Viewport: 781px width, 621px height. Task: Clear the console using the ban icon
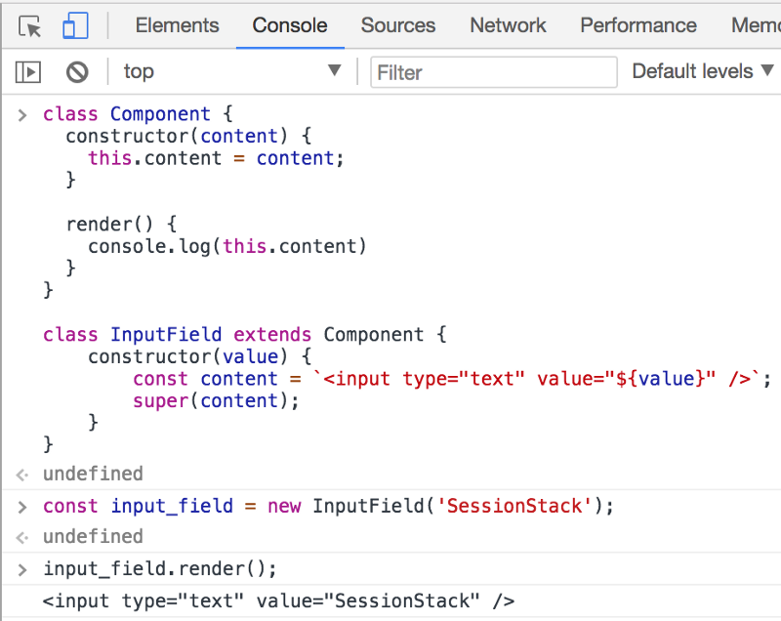[x=77, y=71]
